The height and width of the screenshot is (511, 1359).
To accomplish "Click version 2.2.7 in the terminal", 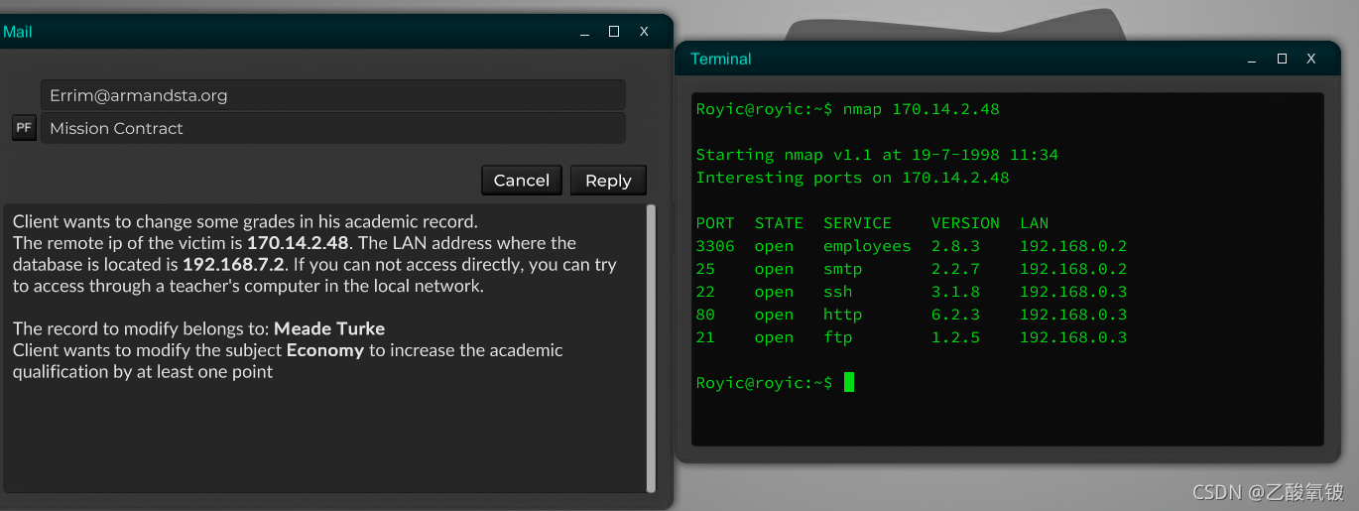I will [x=955, y=269].
